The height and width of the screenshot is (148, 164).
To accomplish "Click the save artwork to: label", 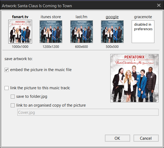I will (x=18, y=59).
